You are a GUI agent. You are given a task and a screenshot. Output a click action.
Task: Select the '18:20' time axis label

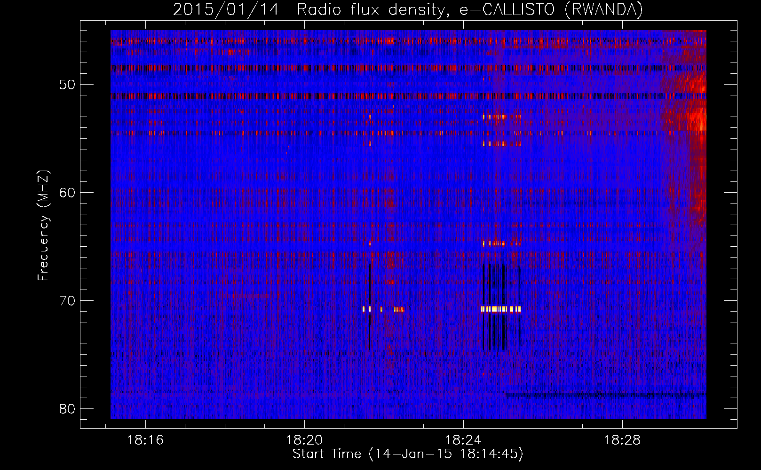[304, 440]
